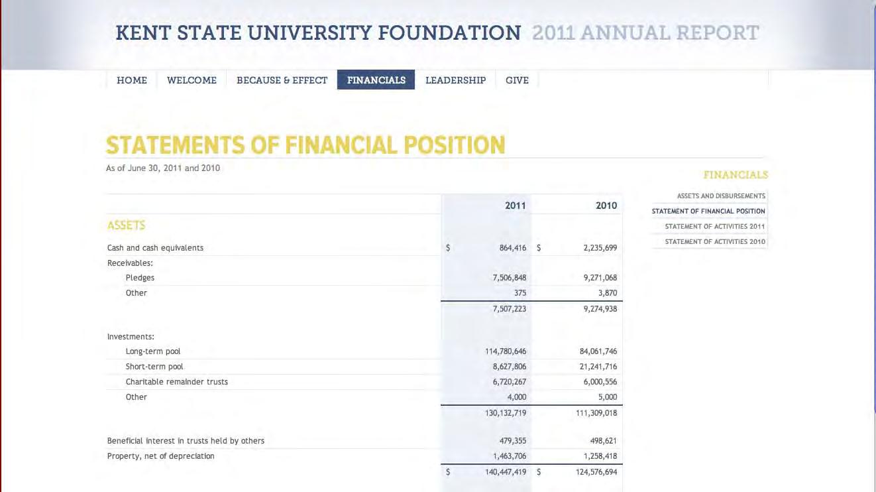Click the Pledges row label
The height and width of the screenshot is (492, 876).
point(140,278)
